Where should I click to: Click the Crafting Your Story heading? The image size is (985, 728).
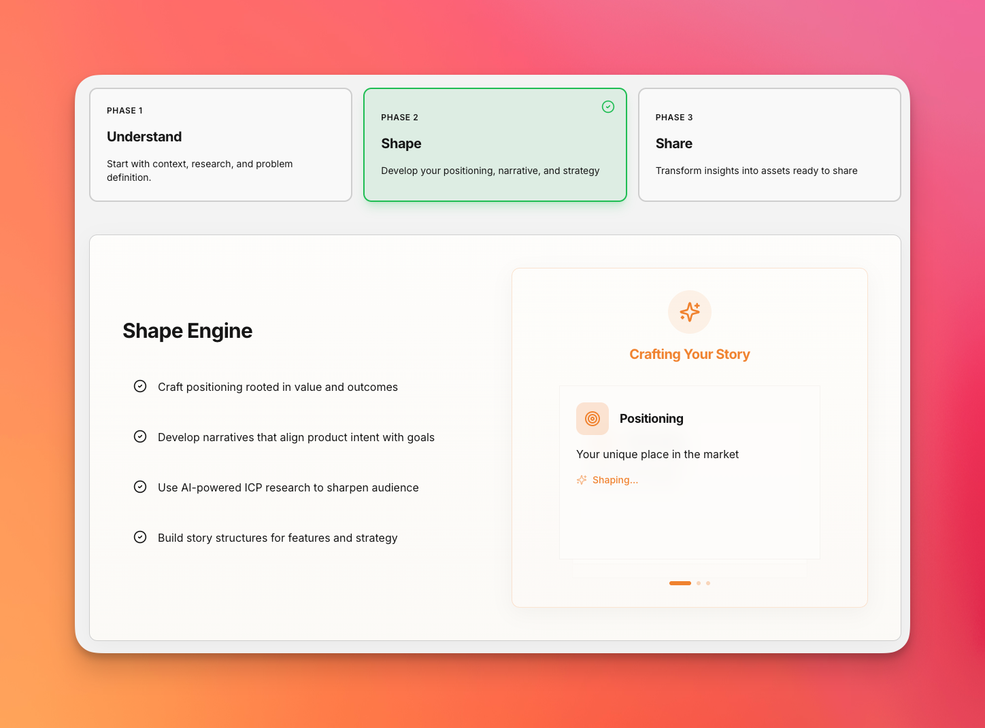tap(689, 354)
